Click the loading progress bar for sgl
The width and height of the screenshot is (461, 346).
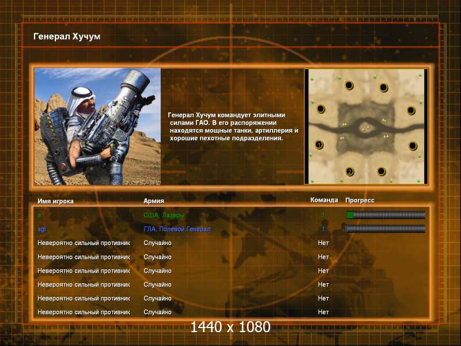[x=386, y=228]
